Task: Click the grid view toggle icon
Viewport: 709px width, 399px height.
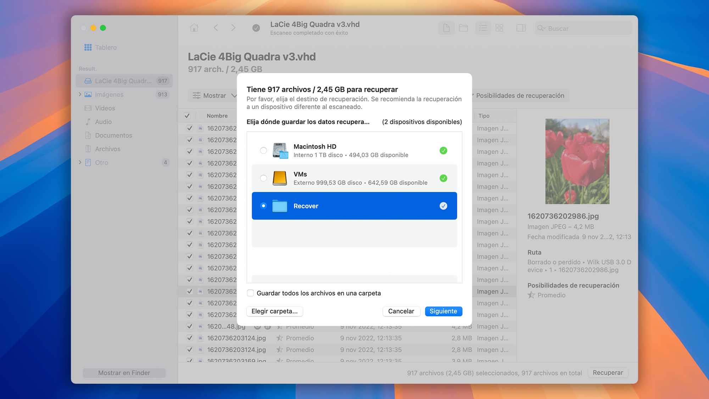Action: 499,28
